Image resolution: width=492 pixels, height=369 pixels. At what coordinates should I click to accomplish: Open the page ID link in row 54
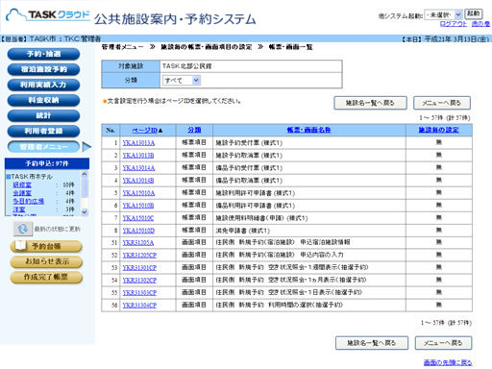(x=139, y=281)
